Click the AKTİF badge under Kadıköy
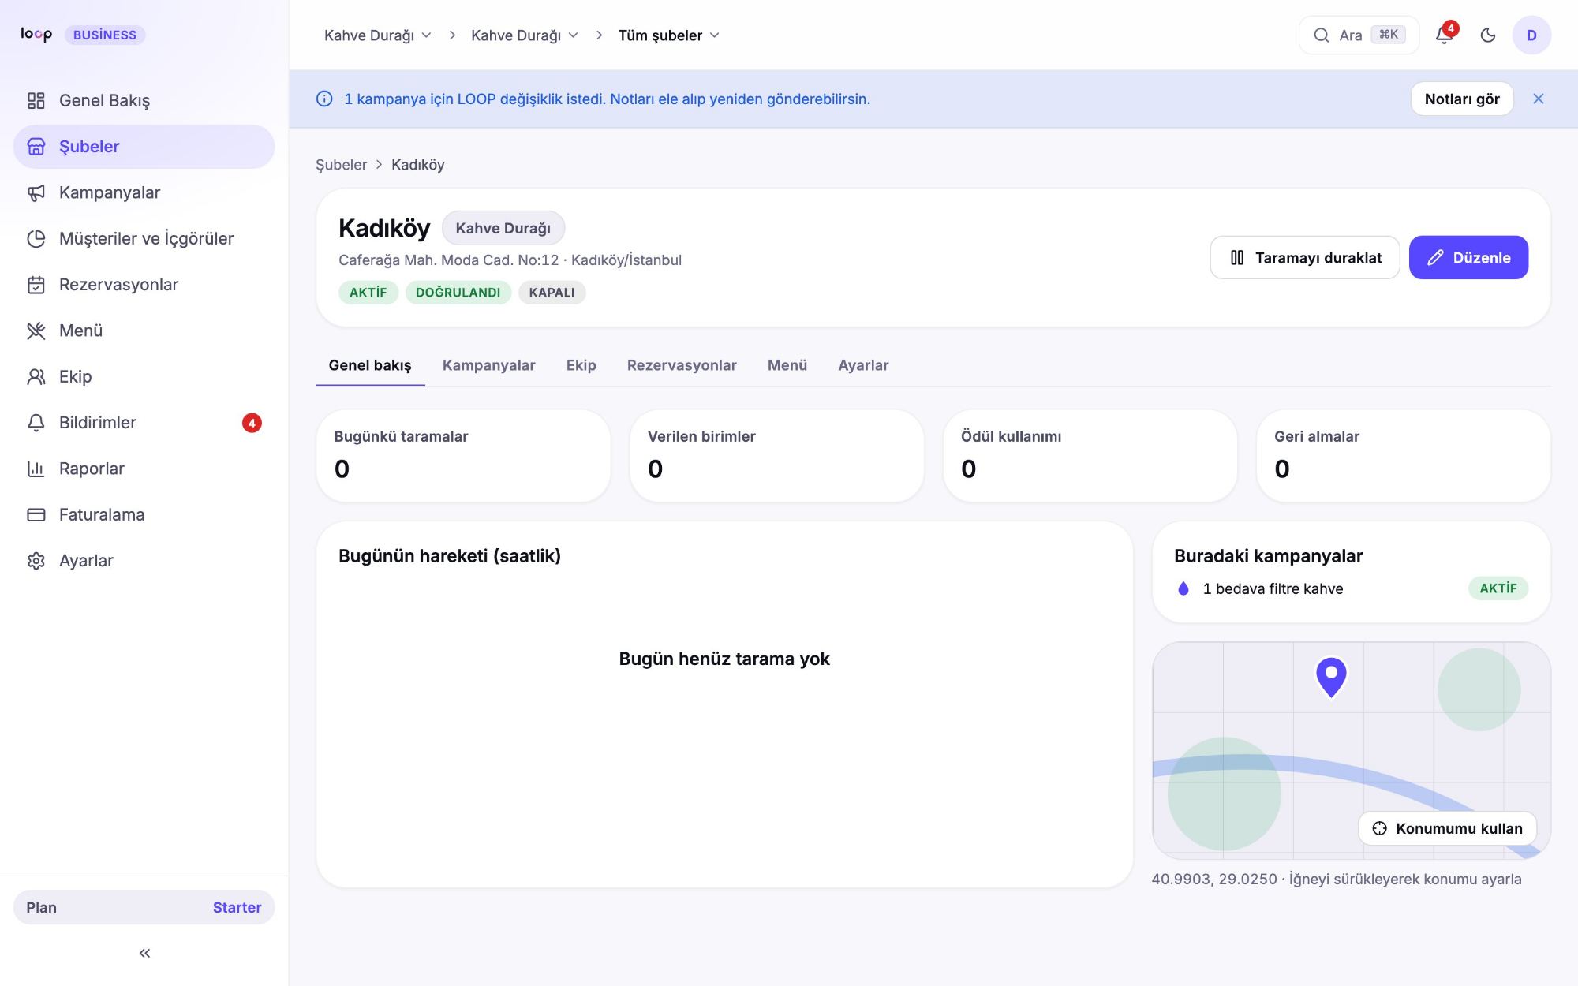 368,293
